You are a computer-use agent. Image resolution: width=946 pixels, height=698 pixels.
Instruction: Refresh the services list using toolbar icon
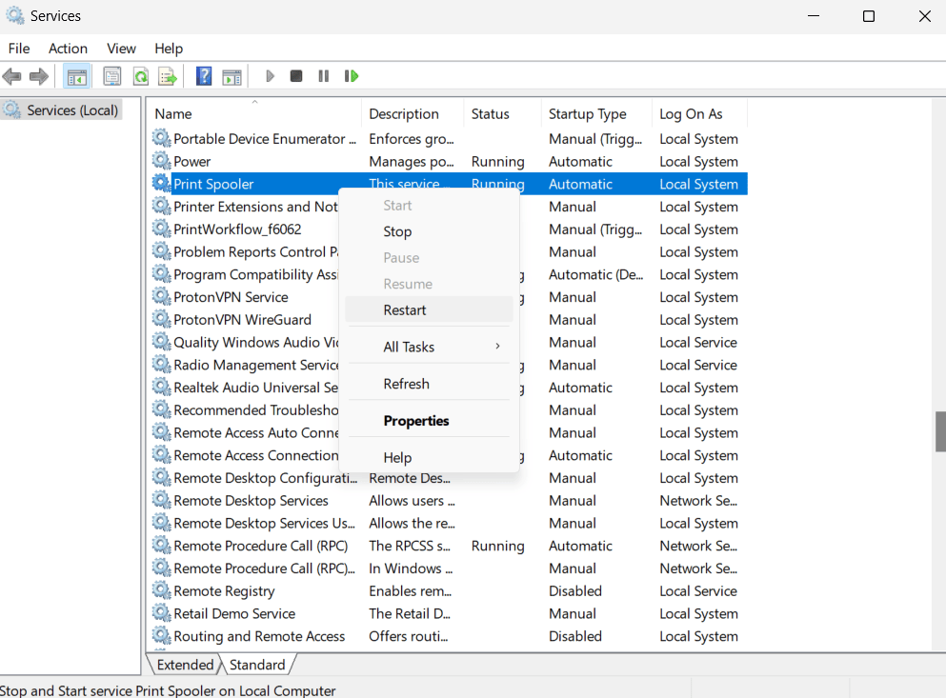pos(140,76)
